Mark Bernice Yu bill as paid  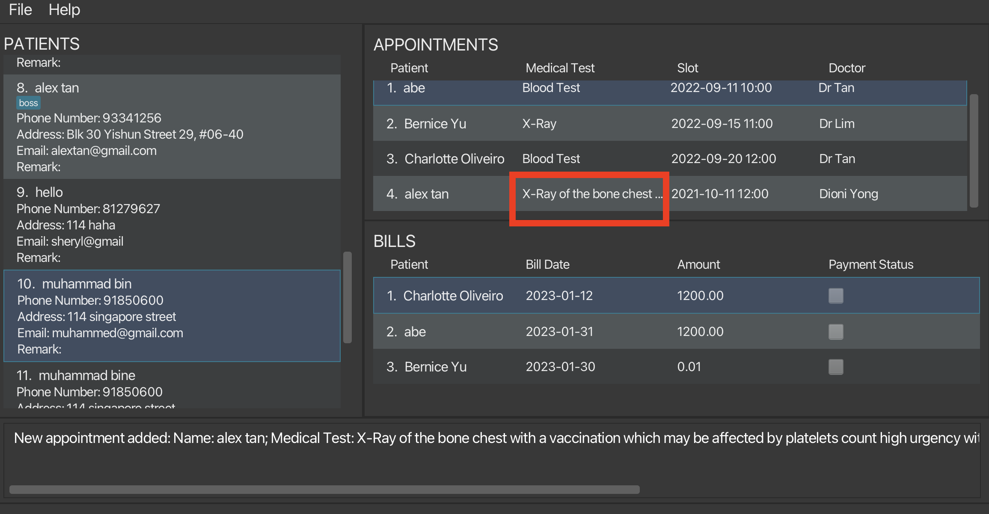point(835,367)
